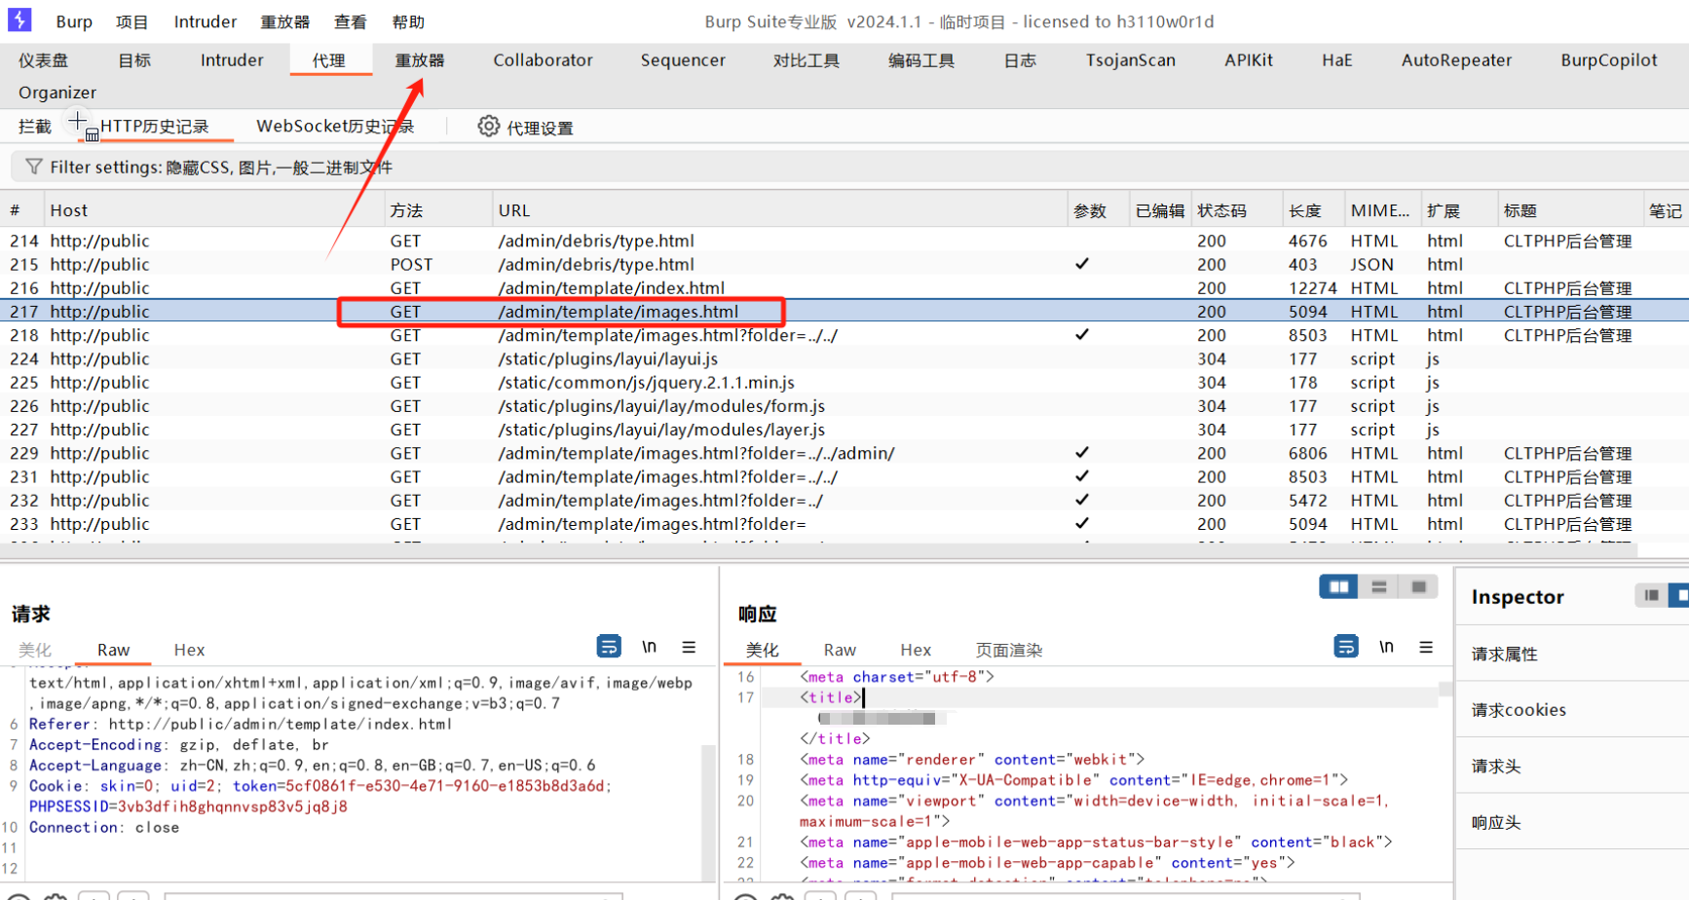This screenshot has width=1689, height=900.
Task: Sort history by 状态码 column header
Action: coord(1221,210)
